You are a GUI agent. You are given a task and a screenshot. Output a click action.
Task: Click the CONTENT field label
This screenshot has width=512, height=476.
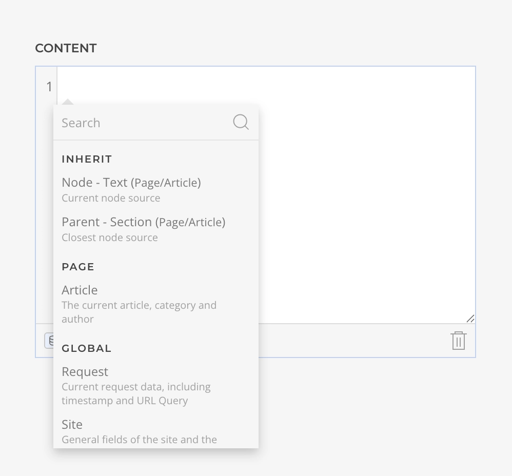coord(66,48)
